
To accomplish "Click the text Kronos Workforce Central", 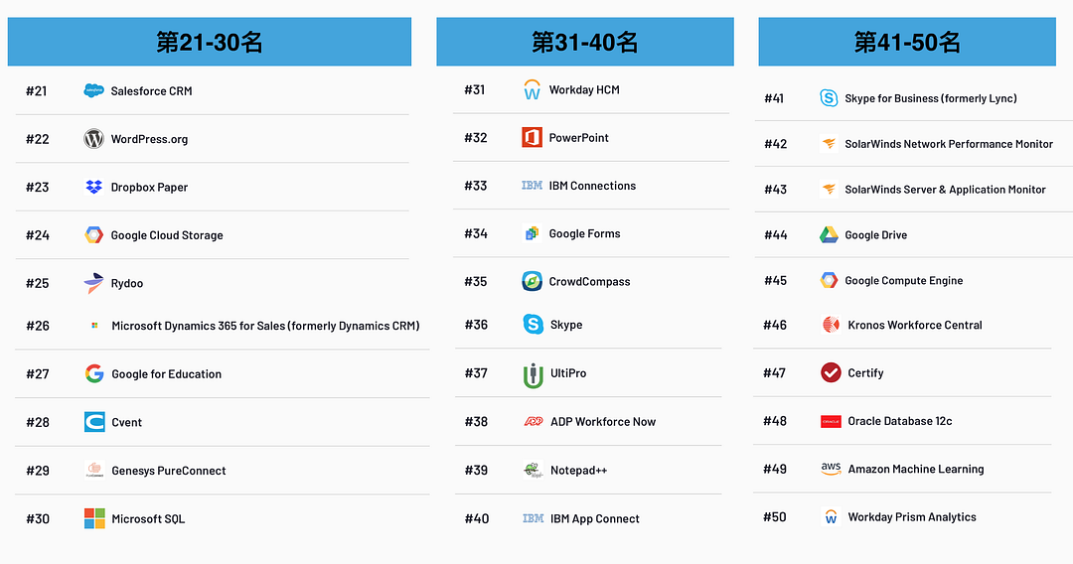I will [x=915, y=325].
